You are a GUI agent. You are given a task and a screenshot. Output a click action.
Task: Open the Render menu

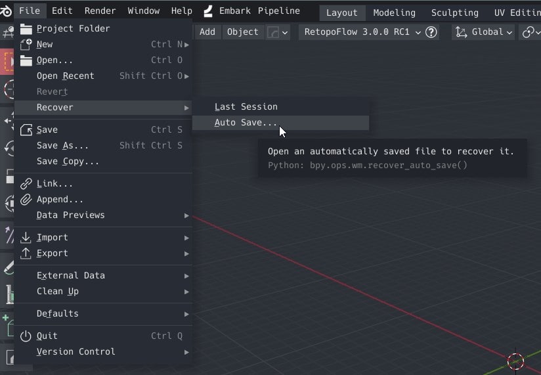tap(100, 11)
